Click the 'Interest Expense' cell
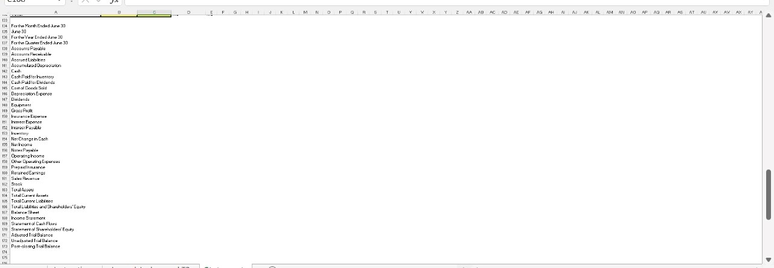 (x=56, y=122)
